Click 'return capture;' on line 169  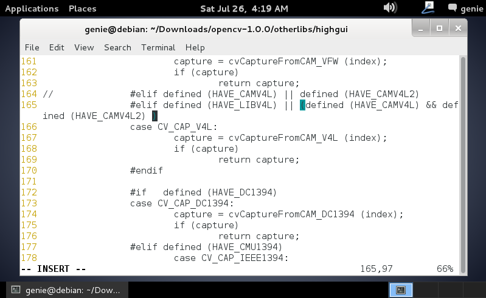pos(259,160)
